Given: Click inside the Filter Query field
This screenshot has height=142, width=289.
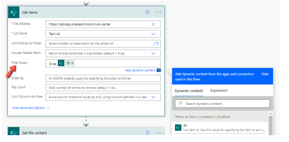Looking at the screenshot, I should [x=103, y=63].
